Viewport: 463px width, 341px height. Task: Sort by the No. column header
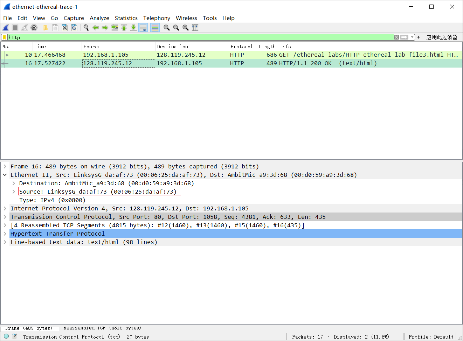(17, 47)
